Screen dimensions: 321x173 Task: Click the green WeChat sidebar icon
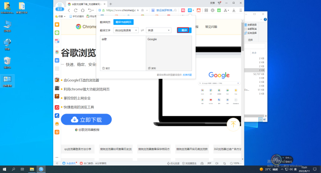pos(57,33)
